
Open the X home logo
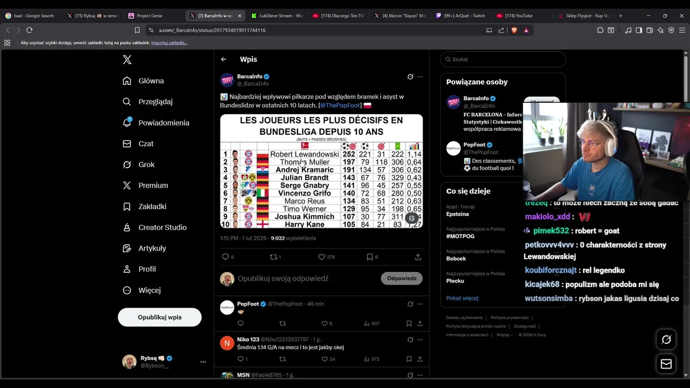[x=127, y=60]
